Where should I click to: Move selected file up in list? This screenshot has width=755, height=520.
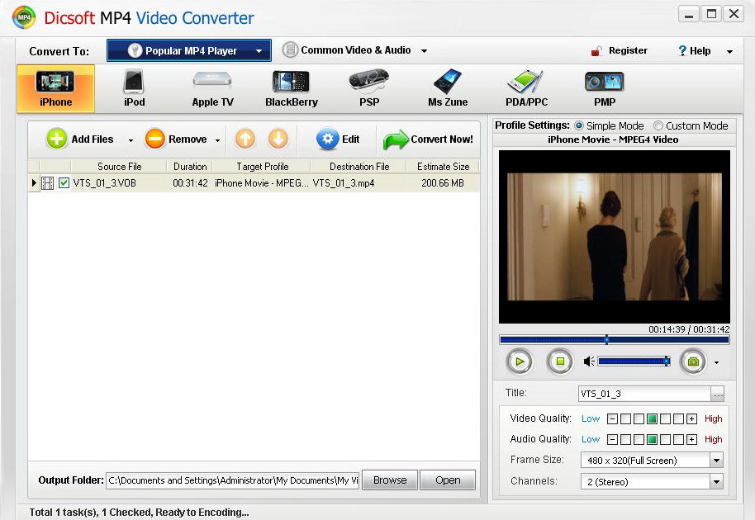pyautogui.click(x=245, y=139)
